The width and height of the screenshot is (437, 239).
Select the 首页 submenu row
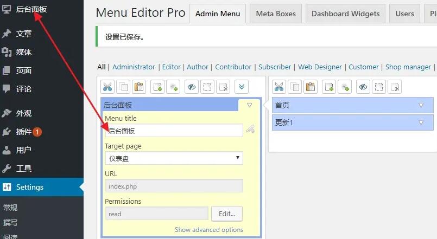click(352, 105)
